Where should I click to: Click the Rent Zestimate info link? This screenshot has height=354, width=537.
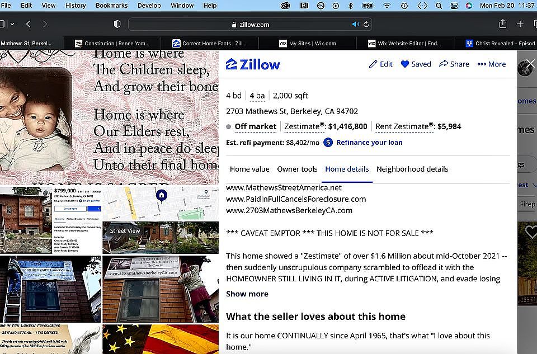click(x=405, y=127)
